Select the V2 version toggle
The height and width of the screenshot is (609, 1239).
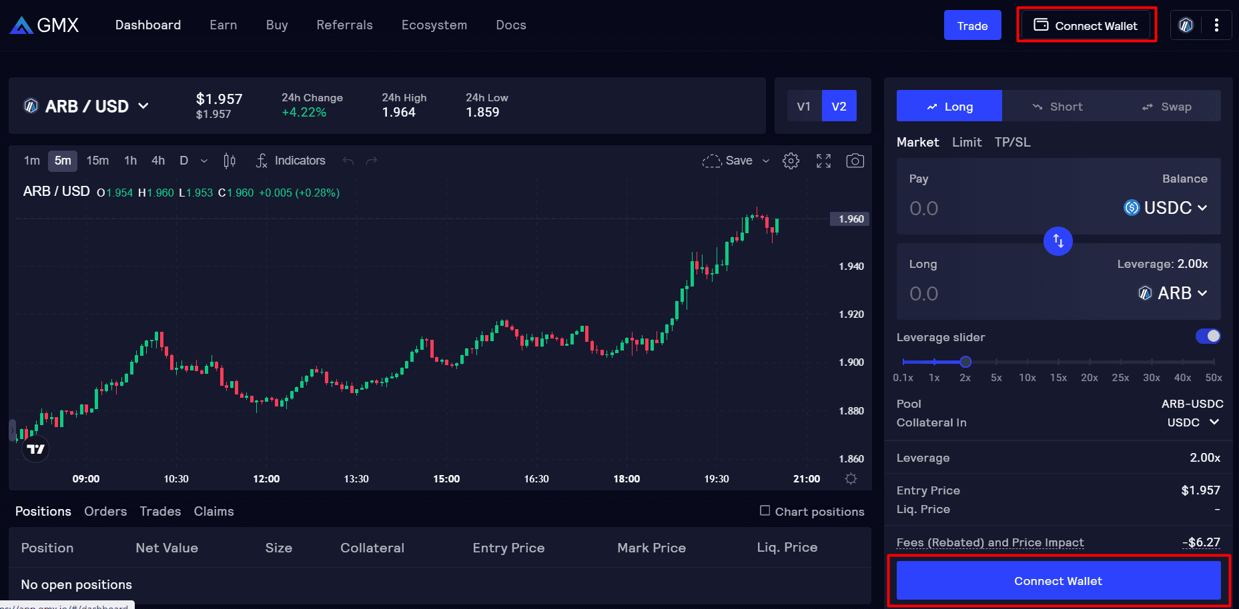(839, 106)
